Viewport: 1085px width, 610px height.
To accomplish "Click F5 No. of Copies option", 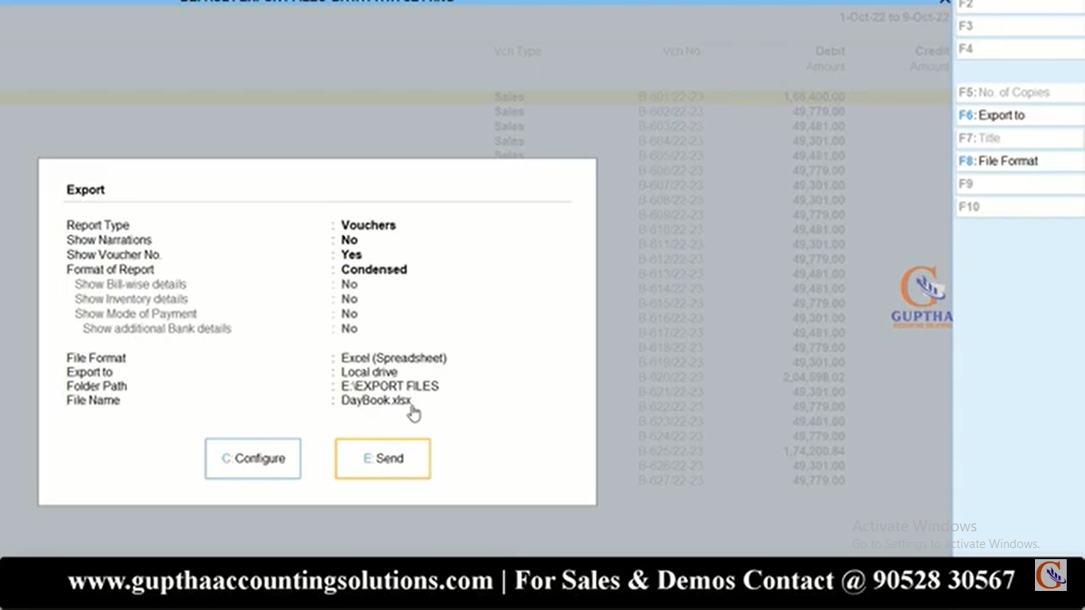I will (x=1020, y=92).
